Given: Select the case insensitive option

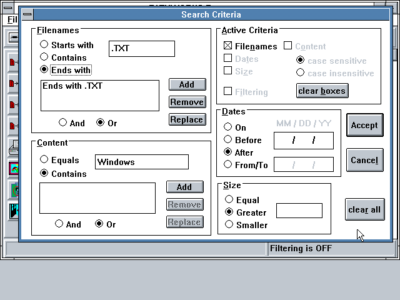Looking at the screenshot, I should pos(335,73).
